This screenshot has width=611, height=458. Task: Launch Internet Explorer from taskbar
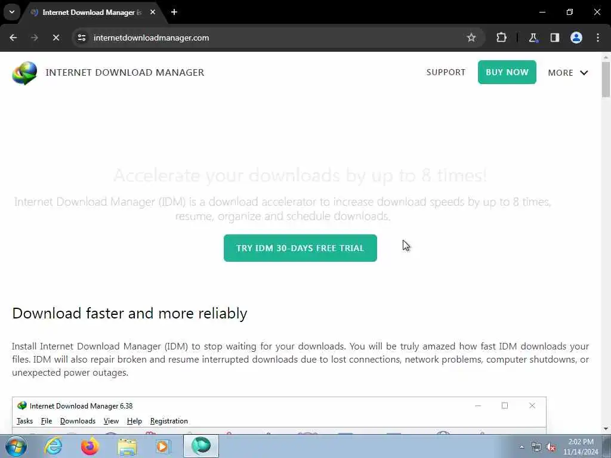53,446
